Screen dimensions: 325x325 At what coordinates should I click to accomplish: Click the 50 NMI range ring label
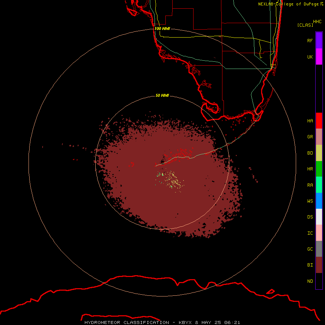(x=162, y=95)
